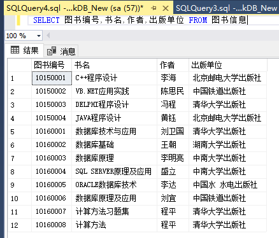This screenshot has height=238, width=279.
Task: Open the 消息 tab
Action: tap(61, 51)
